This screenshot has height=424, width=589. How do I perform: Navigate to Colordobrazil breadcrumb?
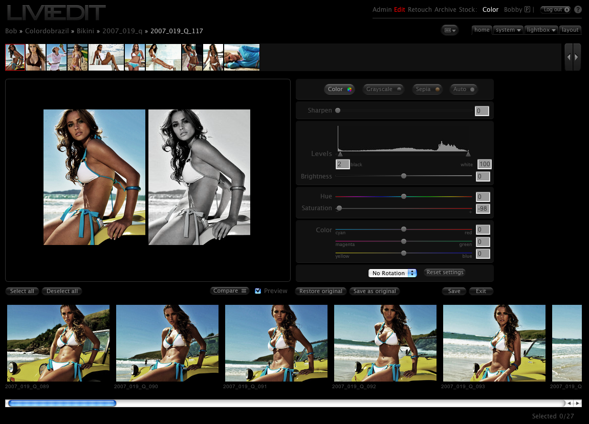[x=47, y=31]
